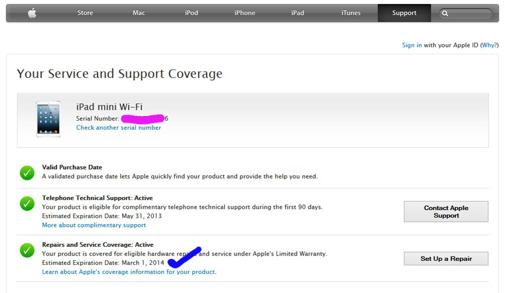Open Learn about Apple's coverage information link
Image resolution: width=505 pixels, height=293 pixels.
(129, 272)
